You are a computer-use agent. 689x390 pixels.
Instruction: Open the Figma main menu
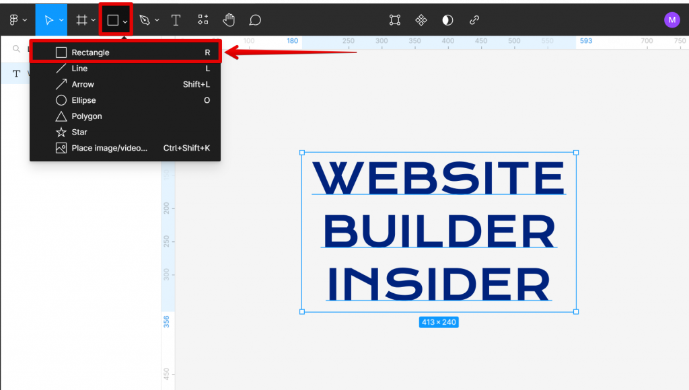pyautogui.click(x=15, y=19)
